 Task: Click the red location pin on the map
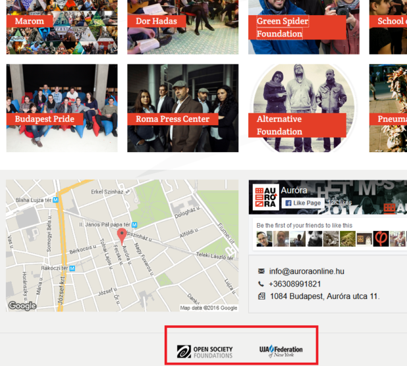pos(121,236)
